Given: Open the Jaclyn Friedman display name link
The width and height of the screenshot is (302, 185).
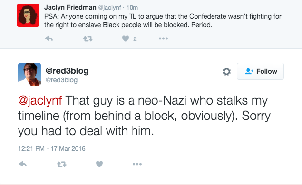Looking at the screenshot, I should (x=70, y=7).
